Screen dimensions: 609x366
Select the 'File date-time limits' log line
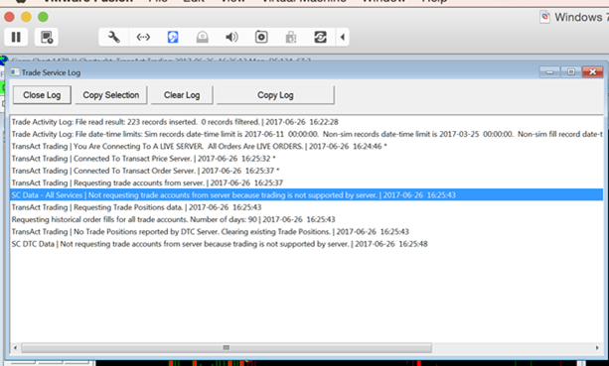(x=306, y=134)
